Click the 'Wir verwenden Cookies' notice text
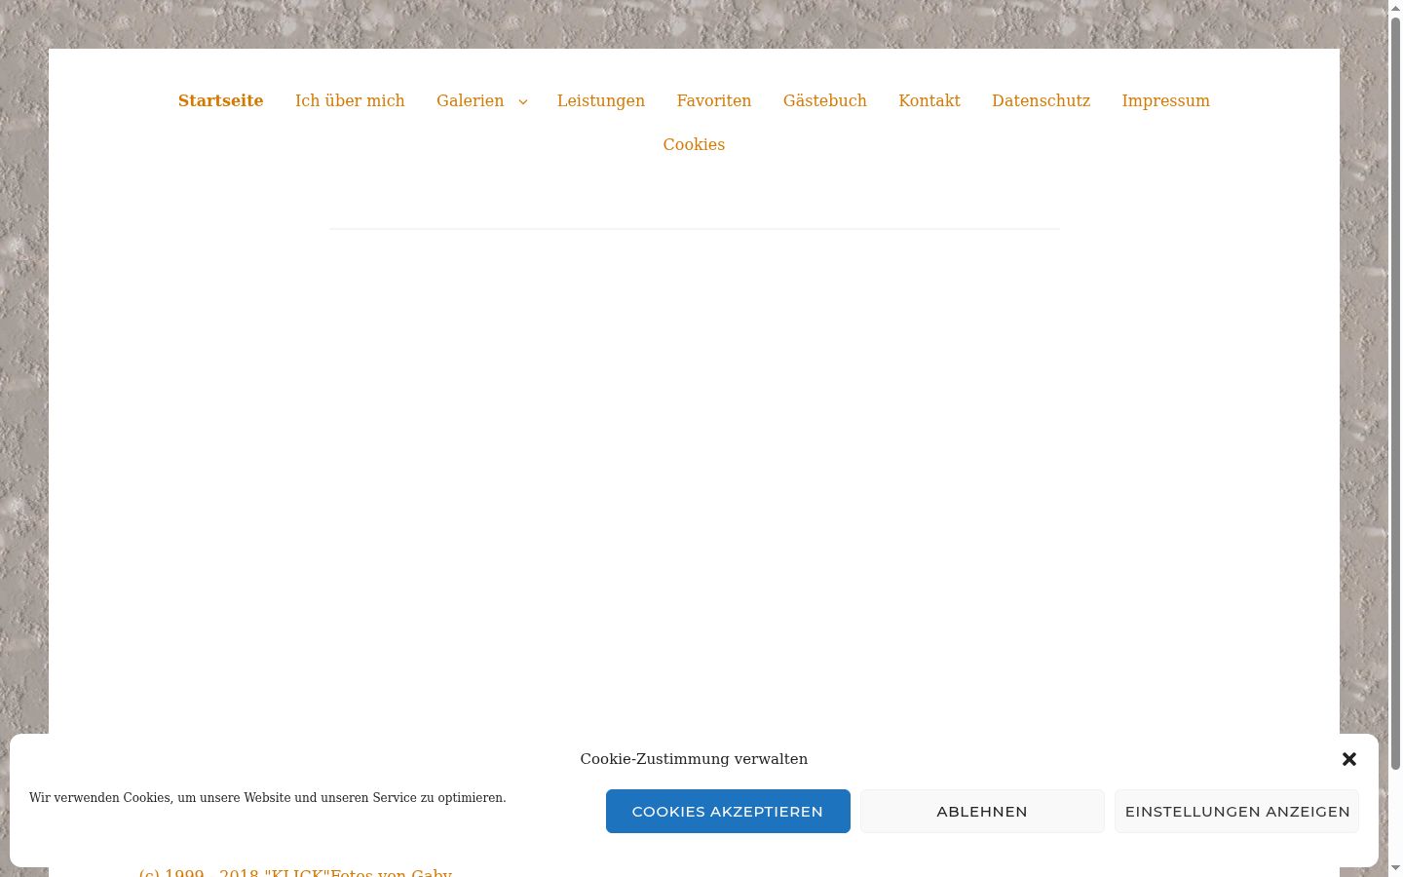Screen dimensions: 1403x877 click(x=268, y=798)
